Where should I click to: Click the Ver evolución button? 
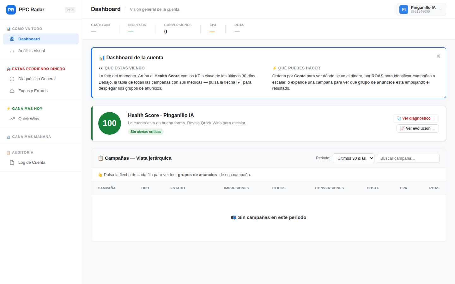(418, 128)
